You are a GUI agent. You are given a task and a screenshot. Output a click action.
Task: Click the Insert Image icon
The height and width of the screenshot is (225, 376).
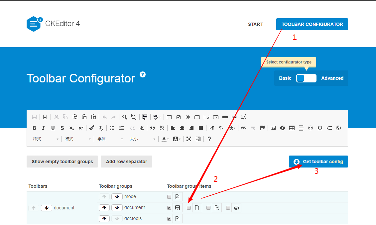(273, 128)
